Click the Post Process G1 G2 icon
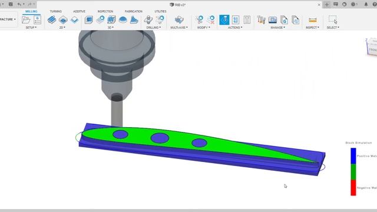Viewport: 377px width, 212px height. (x=236, y=19)
